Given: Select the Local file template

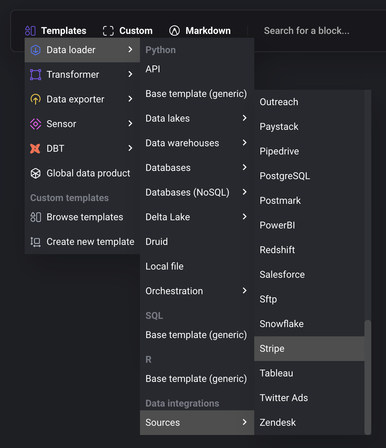Looking at the screenshot, I should point(197,266).
